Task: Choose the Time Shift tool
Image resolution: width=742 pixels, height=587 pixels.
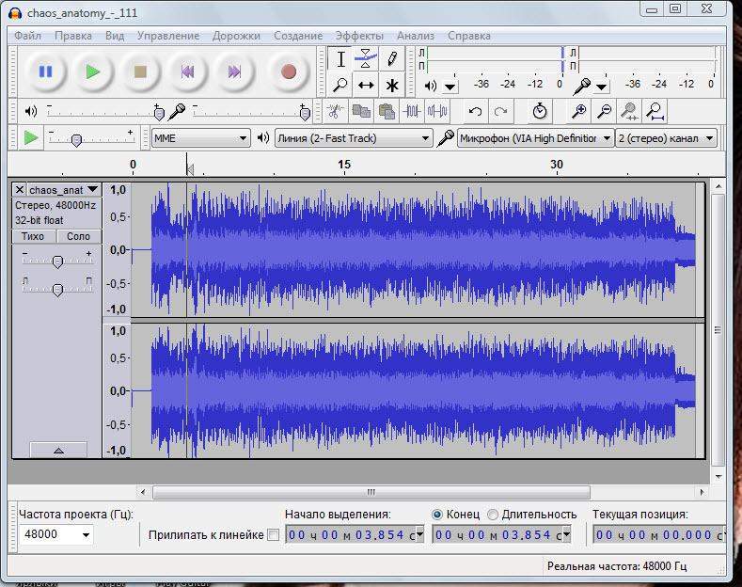Action: (x=366, y=85)
